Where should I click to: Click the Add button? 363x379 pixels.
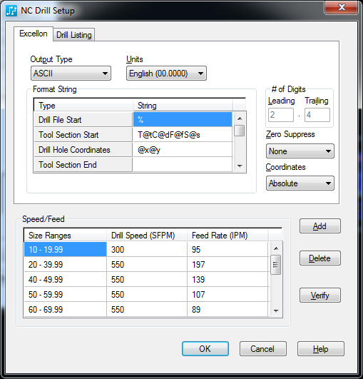pos(320,226)
